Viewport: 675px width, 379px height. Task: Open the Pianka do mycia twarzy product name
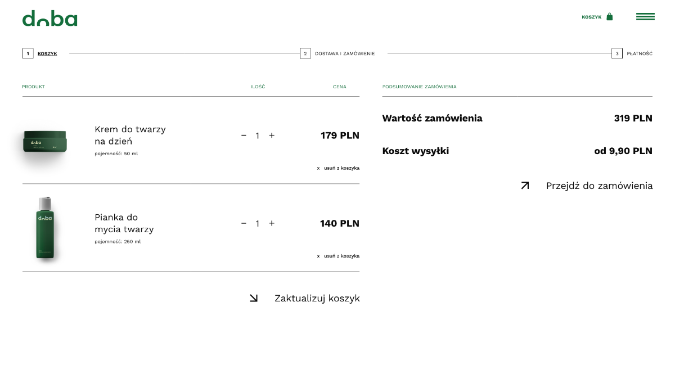click(x=124, y=223)
